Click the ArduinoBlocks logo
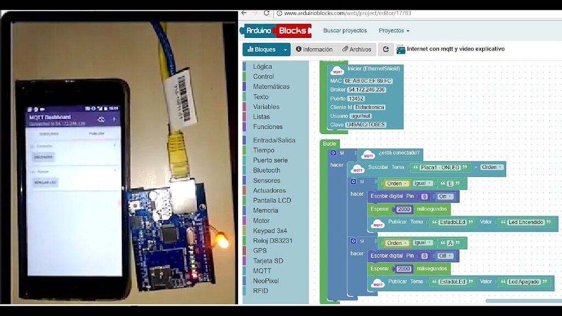Viewport: 562px width, 316px height. coord(276,31)
